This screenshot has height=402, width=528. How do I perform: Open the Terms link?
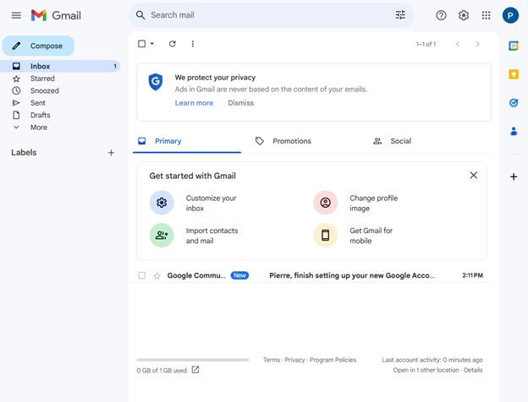272,360
